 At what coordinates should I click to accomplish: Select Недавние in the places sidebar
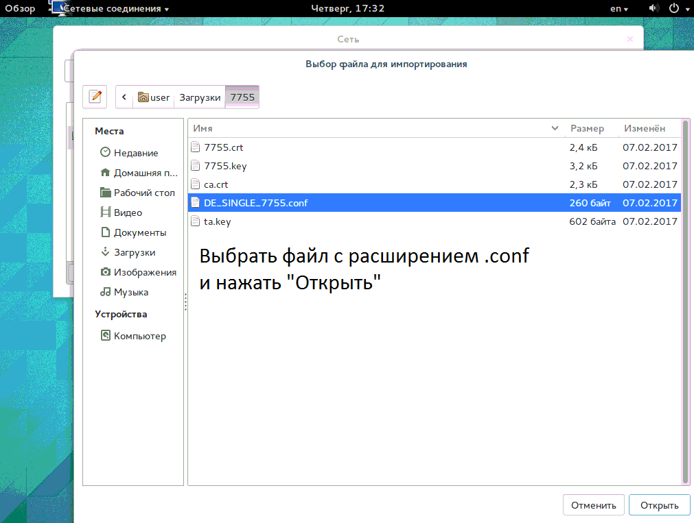click(135, 153)
